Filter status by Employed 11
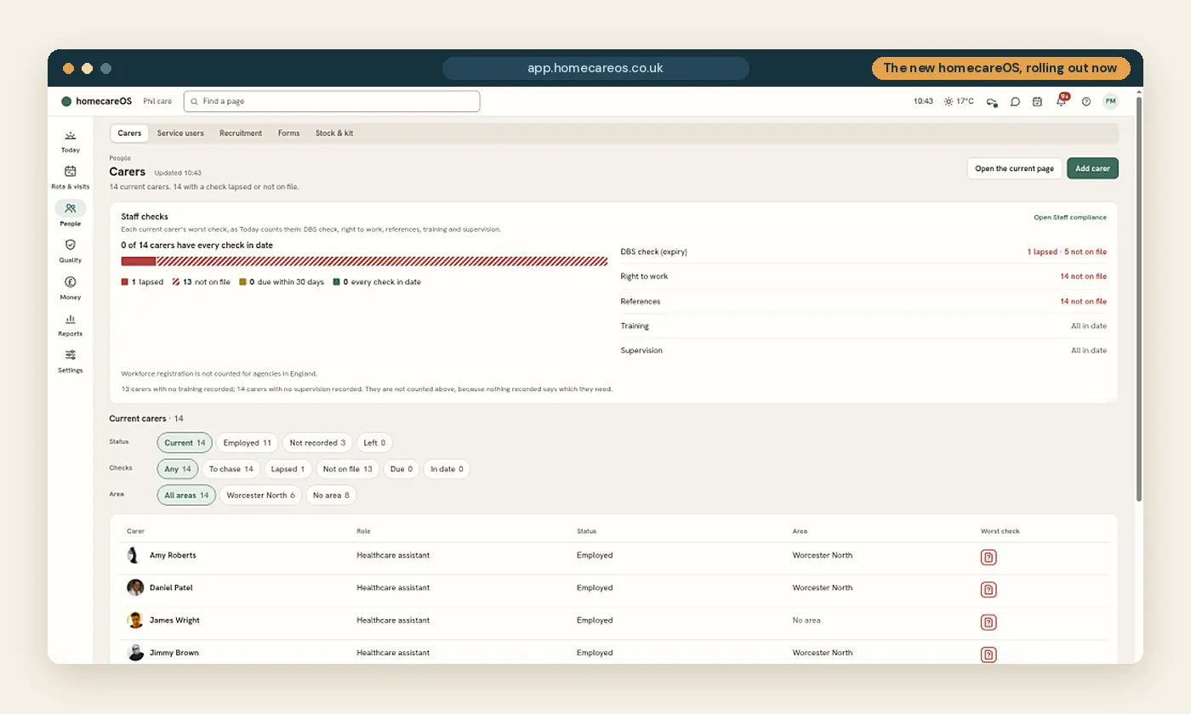Viewport: 1191px width, 714px height. [248, 443]
